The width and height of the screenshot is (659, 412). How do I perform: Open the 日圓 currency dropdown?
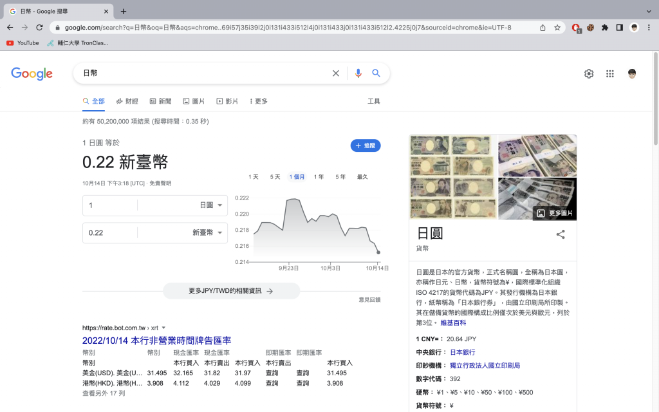click(210, 205)
